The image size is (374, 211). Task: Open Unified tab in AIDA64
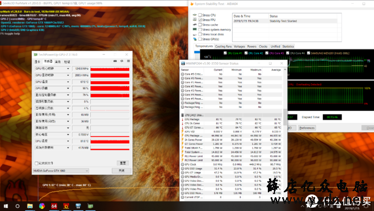[275, 46]
